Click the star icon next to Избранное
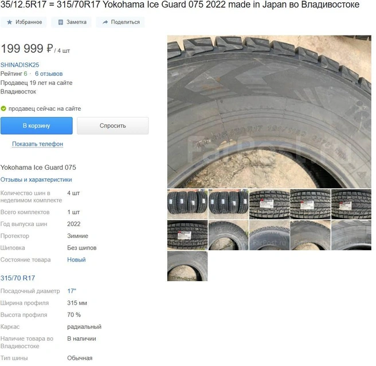The image size is (376, 366). (9, 22)
